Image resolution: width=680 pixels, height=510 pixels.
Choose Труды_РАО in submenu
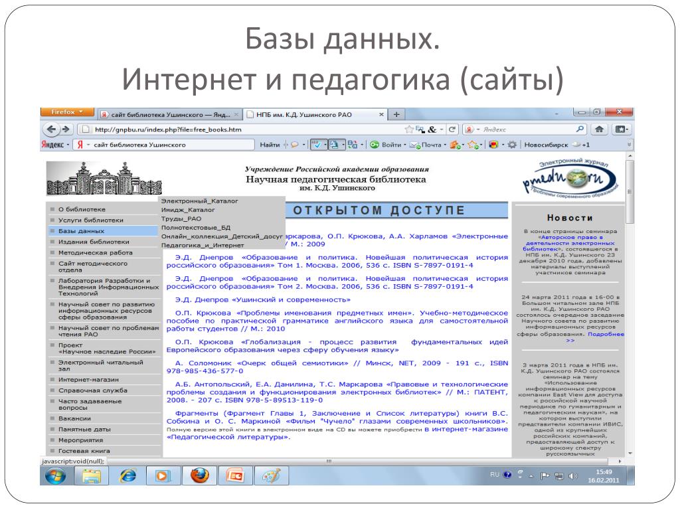pos(181,218)
